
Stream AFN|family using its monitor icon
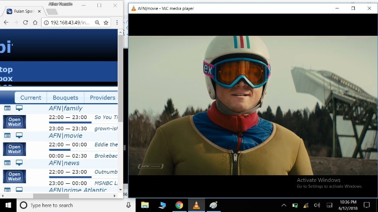tap(19, 108)
